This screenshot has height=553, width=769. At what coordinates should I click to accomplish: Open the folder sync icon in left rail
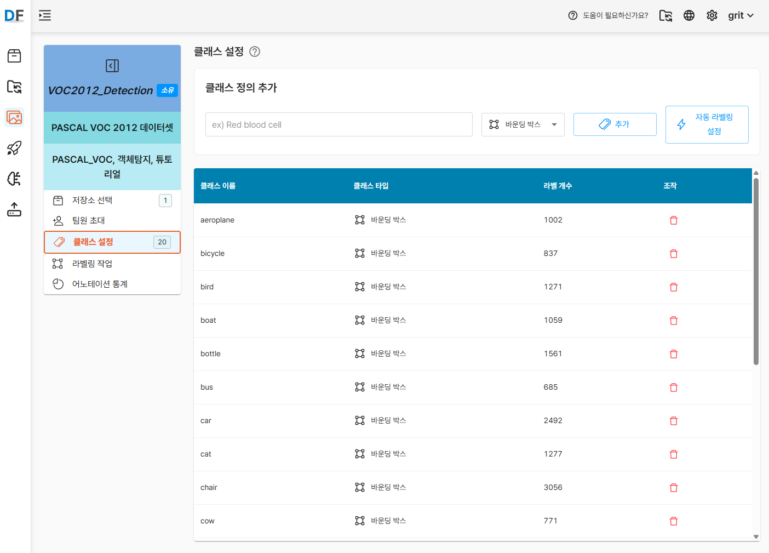[14, 87]
